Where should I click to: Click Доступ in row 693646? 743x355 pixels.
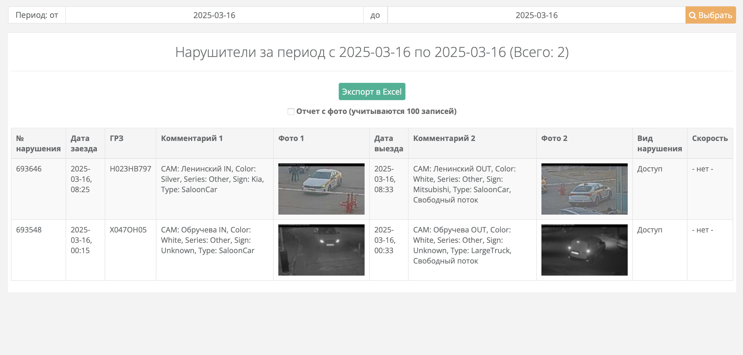[x=650, y=169]
